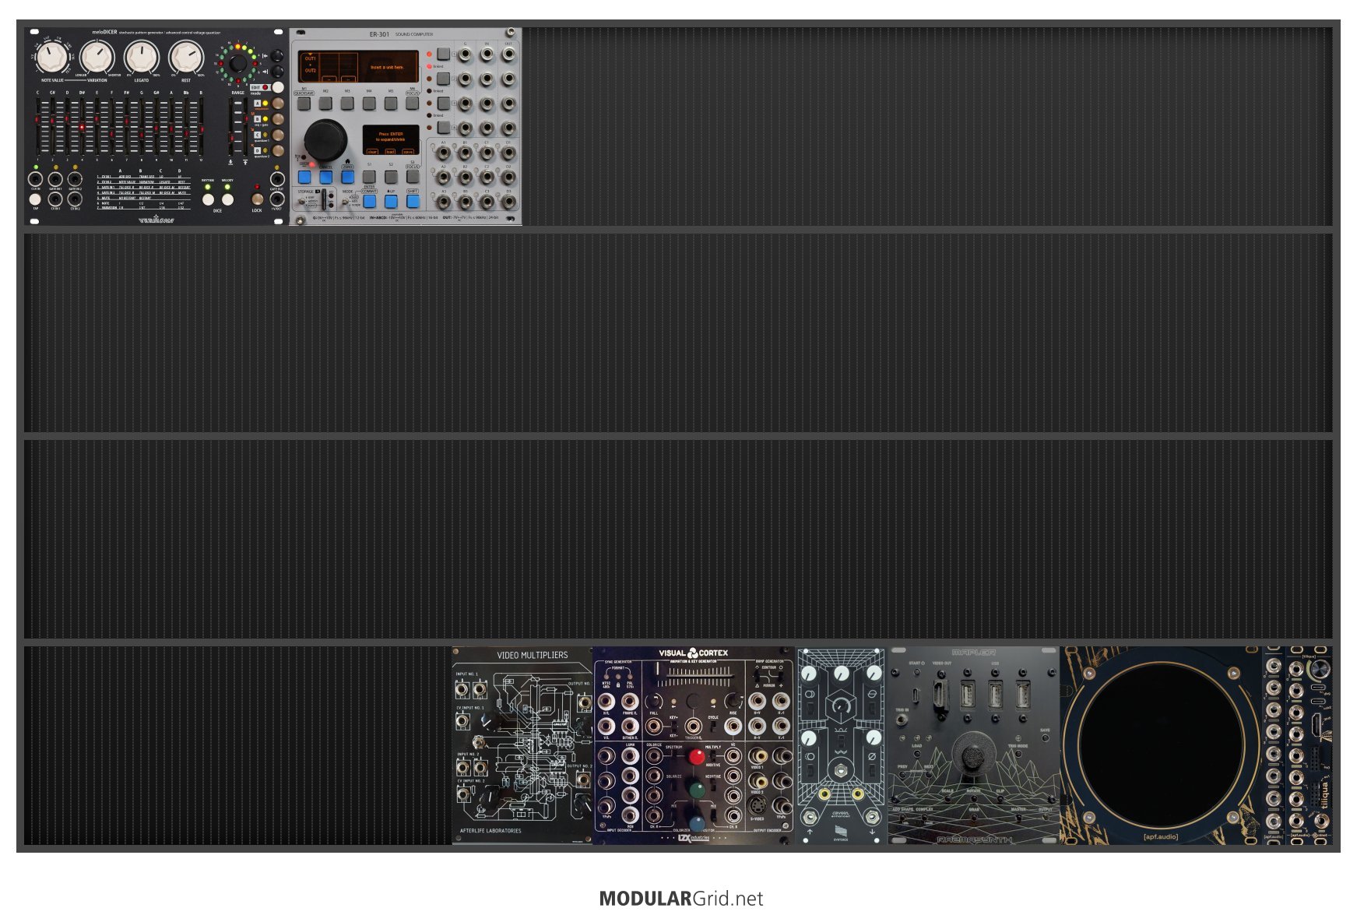Click the meloDICER step-forward arrow button
The height and width of the screenshot is (915, 1364).
point(277,72)
